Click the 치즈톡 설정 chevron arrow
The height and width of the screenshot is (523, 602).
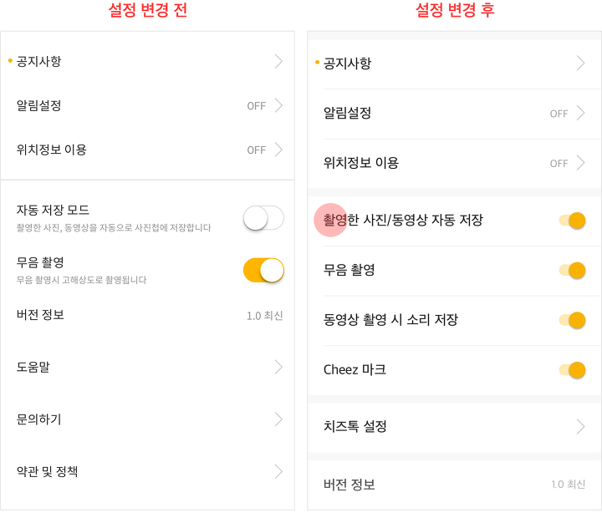[x=580, y=427]
